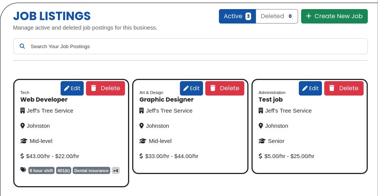The image size is (378, 196).
Task: Click the building icon on Graphic Designer card
Action: point(142,111)
